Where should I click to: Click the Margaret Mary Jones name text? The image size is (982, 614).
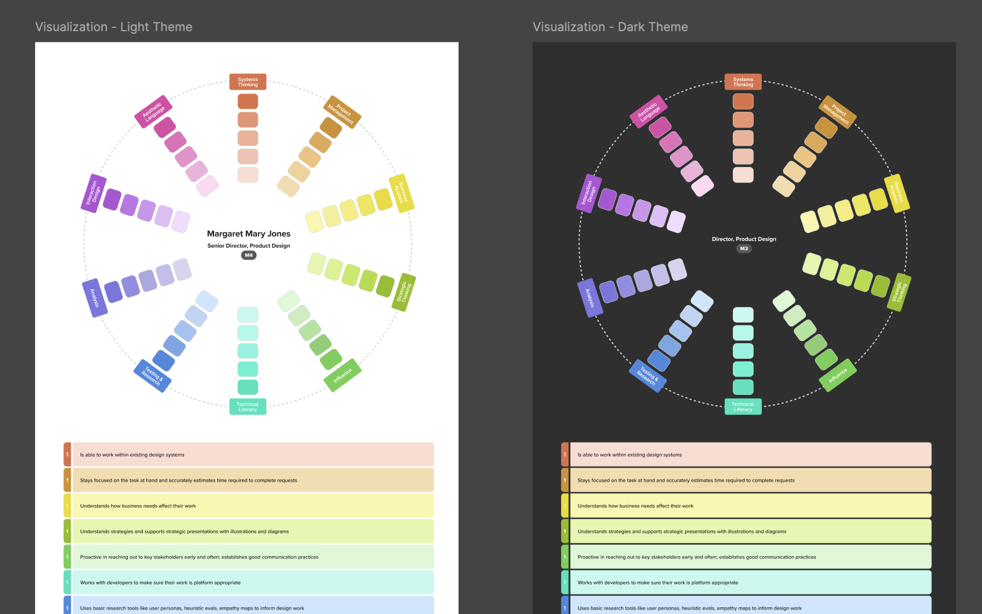click(x=248, y=234)
